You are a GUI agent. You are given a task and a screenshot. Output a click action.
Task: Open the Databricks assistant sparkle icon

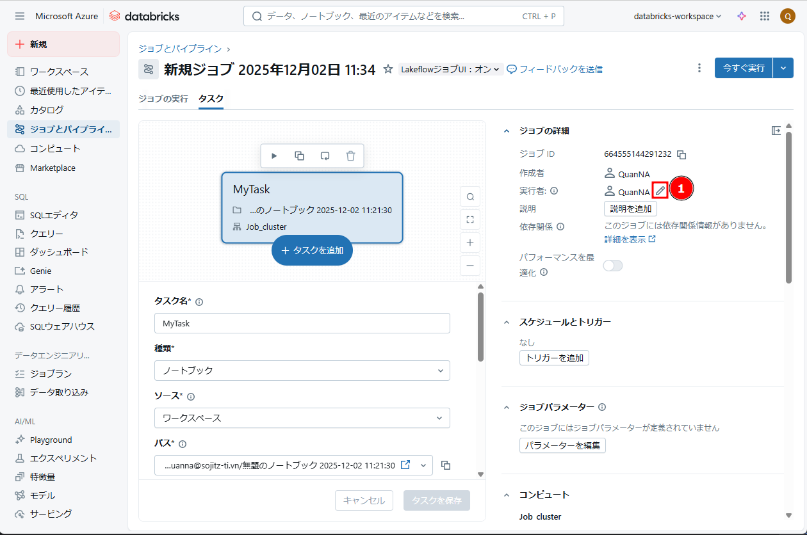click(742, 16)
